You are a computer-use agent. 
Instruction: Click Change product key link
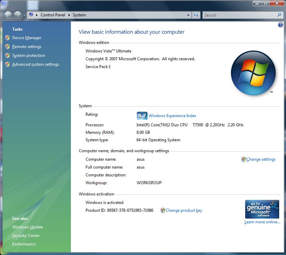[184, 210]
